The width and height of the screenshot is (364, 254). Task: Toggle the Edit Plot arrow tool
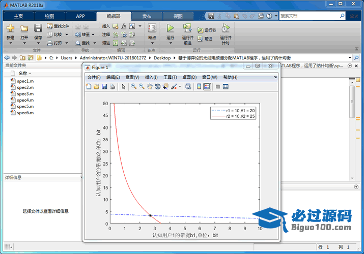123,87
